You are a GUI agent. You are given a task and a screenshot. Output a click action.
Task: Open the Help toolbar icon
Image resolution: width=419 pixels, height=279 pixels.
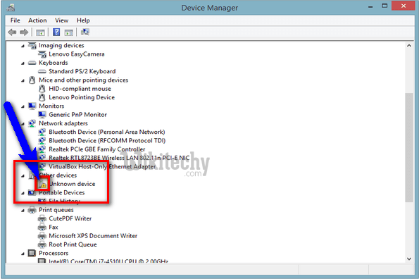(56, 32)
